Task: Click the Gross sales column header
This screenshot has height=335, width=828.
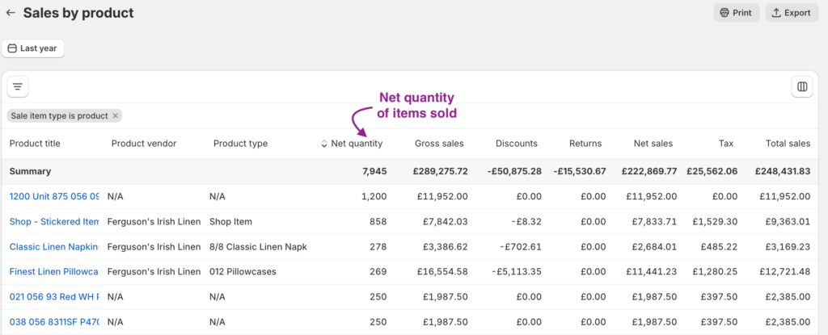Action: point(439,144)
